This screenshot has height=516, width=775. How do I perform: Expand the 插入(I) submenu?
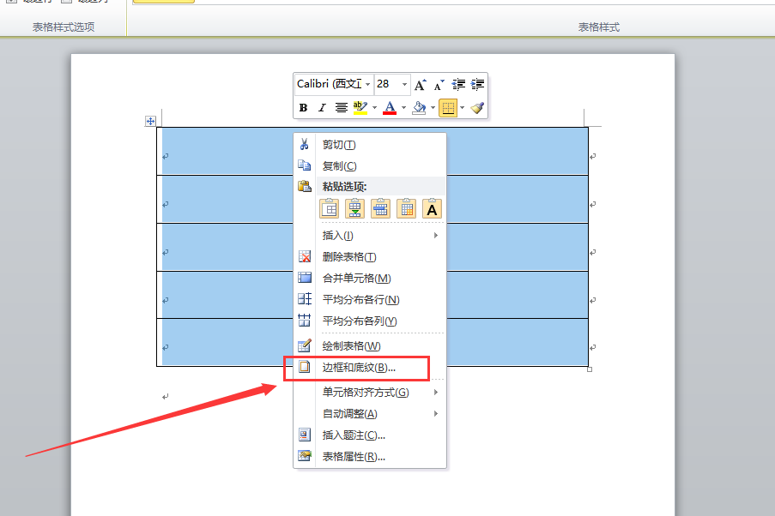pyautogui.click(x=370, y=236)
